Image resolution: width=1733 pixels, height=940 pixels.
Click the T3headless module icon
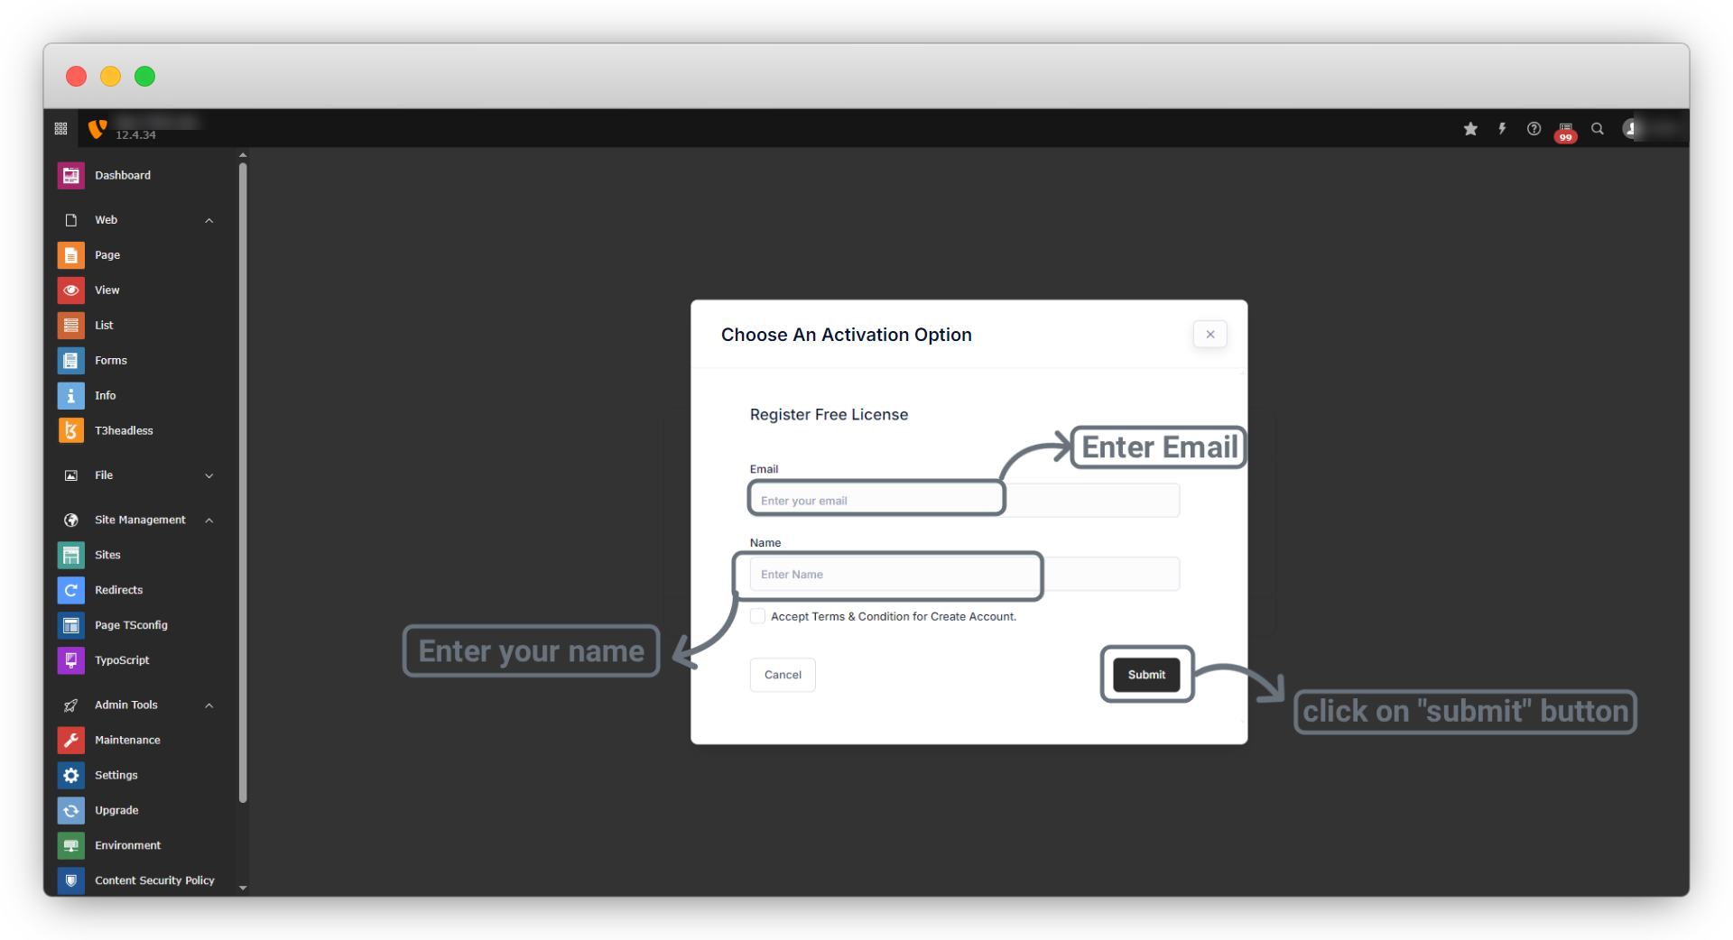[70, 430]
